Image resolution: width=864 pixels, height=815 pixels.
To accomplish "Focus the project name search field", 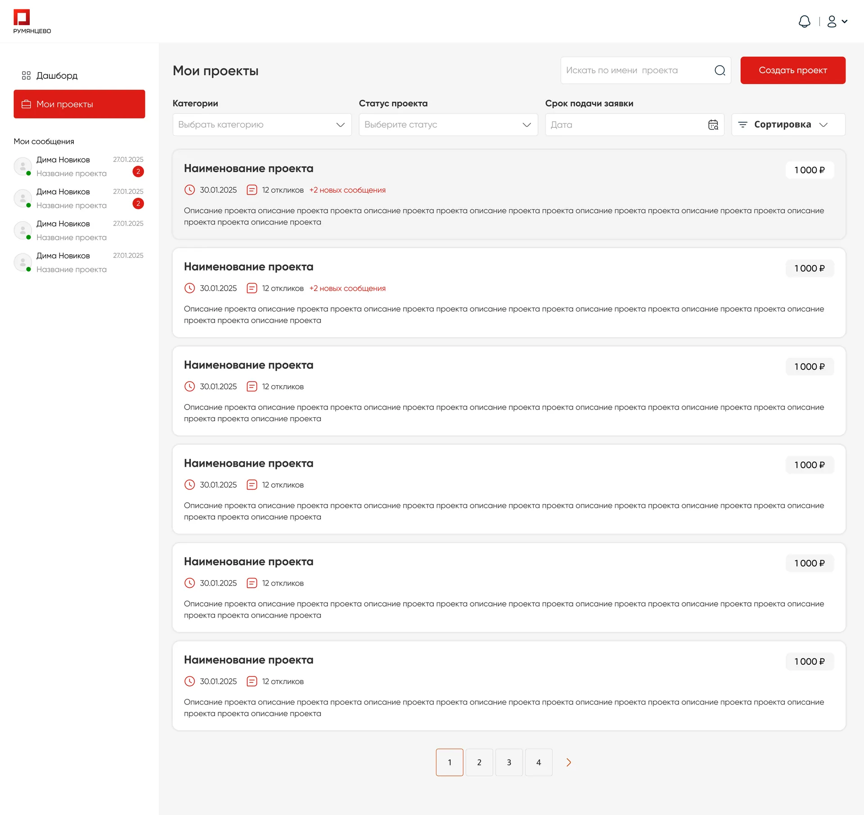I will point(645,70).
